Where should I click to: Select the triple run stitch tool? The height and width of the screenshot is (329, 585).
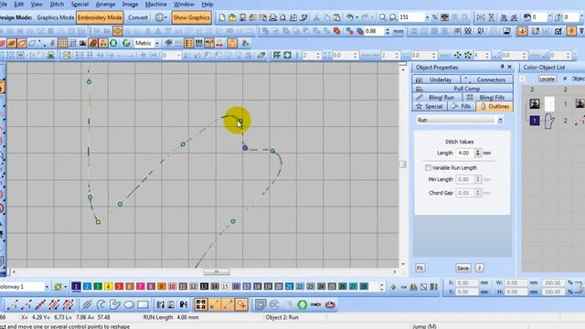tap(40, 304)
